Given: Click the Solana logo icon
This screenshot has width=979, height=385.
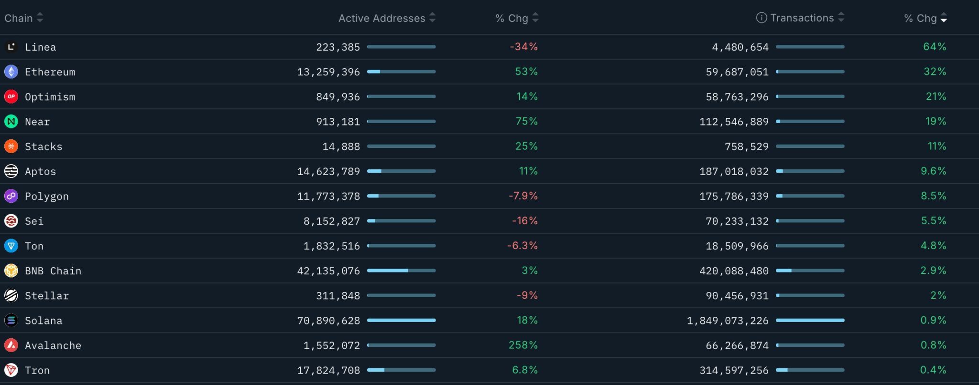Looking at the screenshot, I should (x=11, y=320).
